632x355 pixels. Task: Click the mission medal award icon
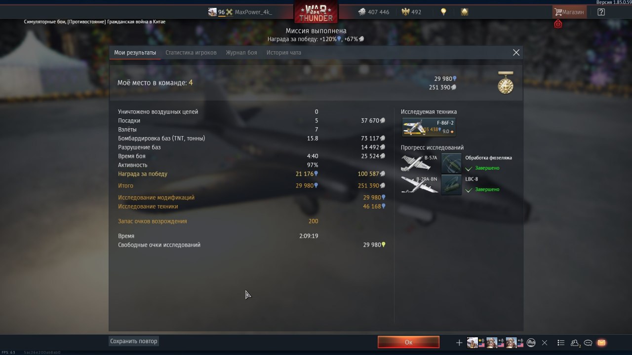pyautogui.click(x=506, y=83)
